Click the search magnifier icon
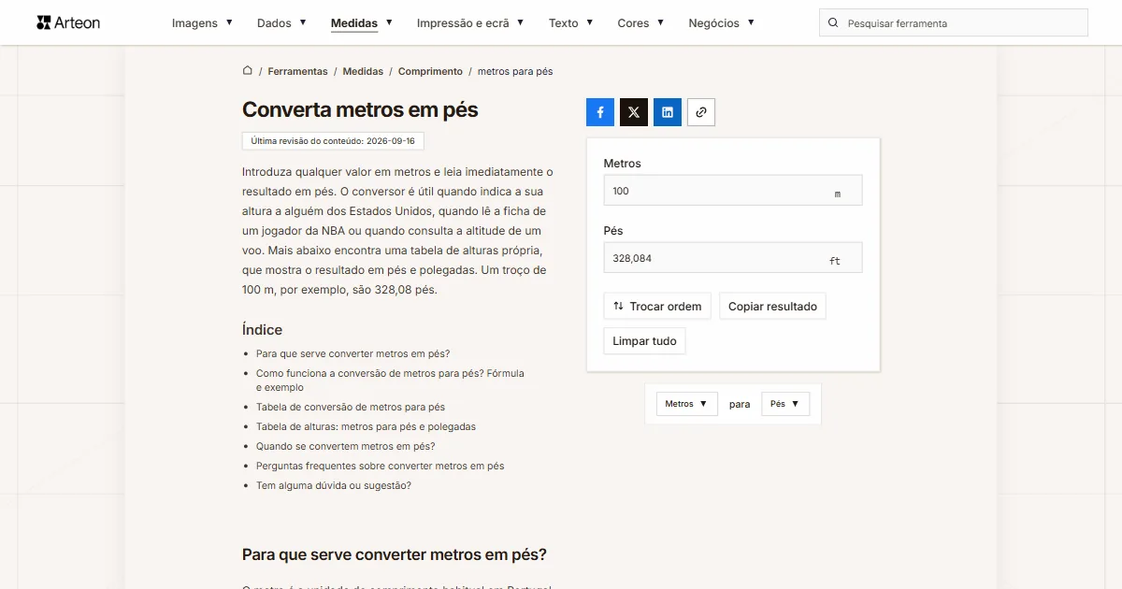Screen dimensions: 1122x589 (x=833, y=22)
